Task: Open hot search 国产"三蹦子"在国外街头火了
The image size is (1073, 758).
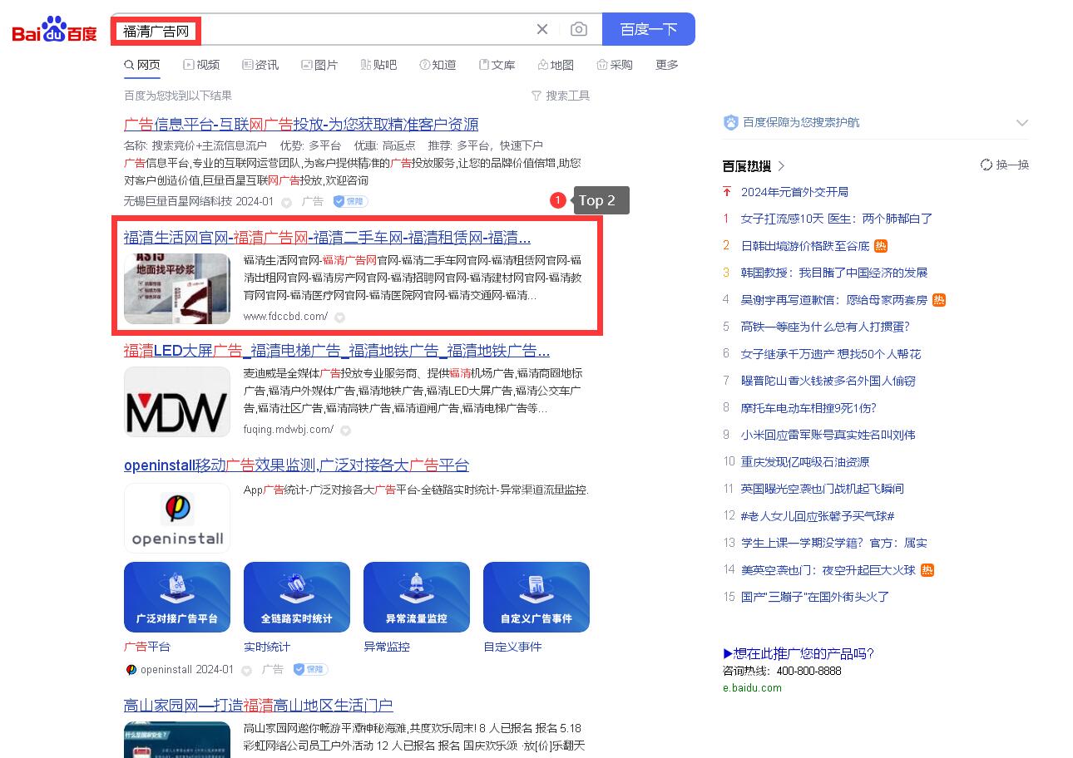Action: [x=815, y=597]
